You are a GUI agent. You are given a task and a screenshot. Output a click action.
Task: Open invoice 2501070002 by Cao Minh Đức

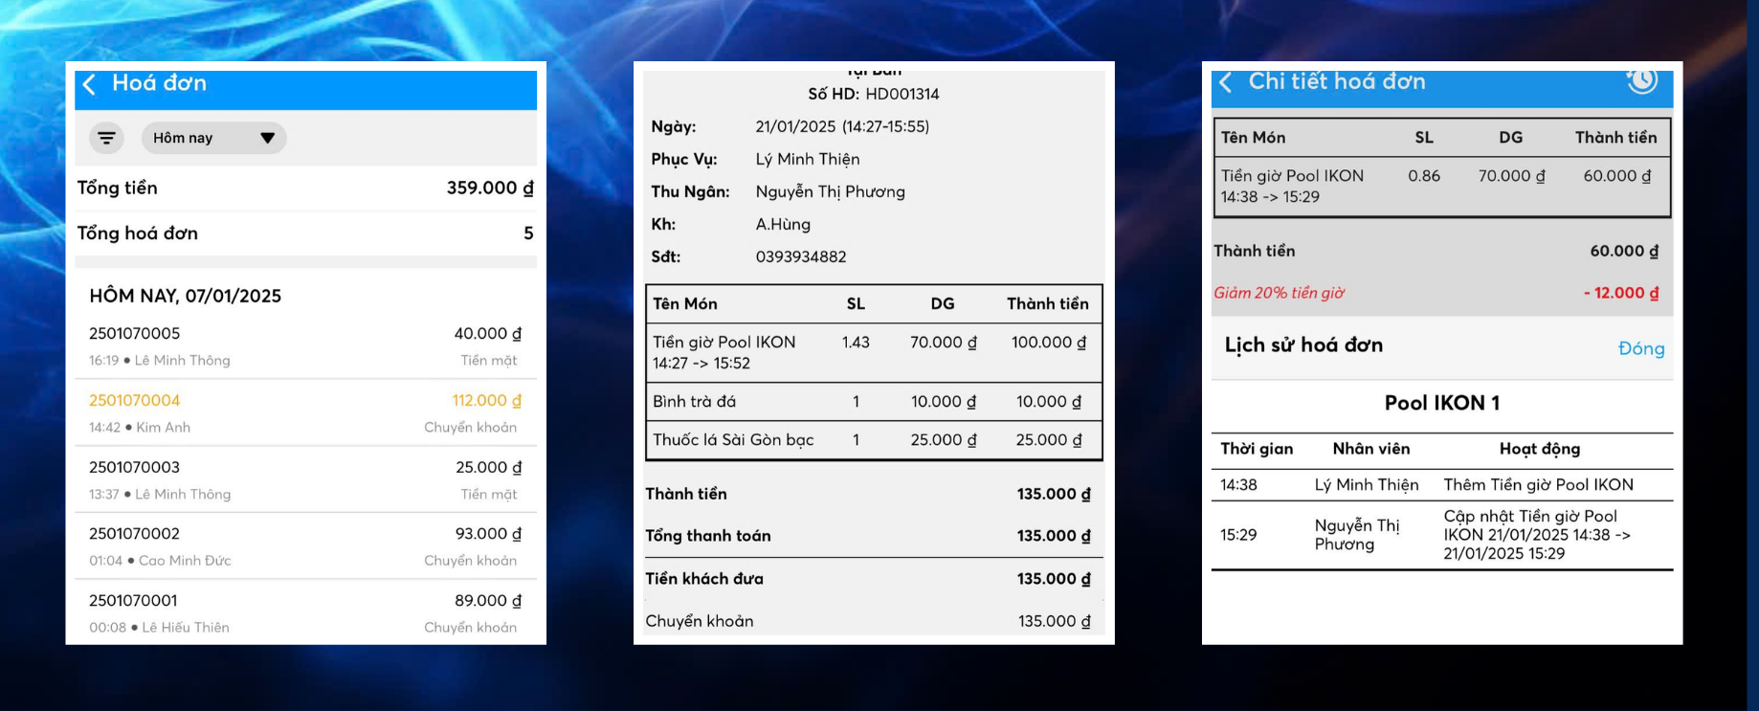click(304, 546)
